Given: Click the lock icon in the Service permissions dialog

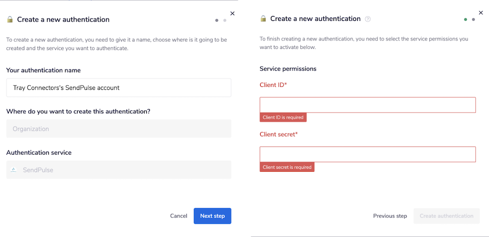Looking at the screenshot, I should pos(263,19).
